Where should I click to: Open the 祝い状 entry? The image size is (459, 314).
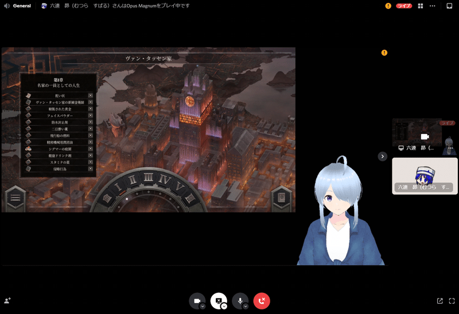[x=60, y=96]
